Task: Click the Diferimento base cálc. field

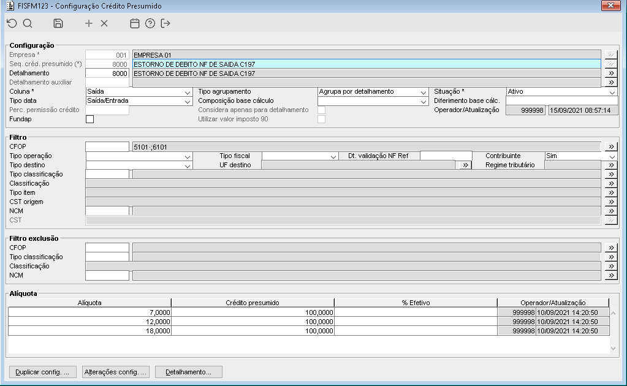Action: (562, 100)
